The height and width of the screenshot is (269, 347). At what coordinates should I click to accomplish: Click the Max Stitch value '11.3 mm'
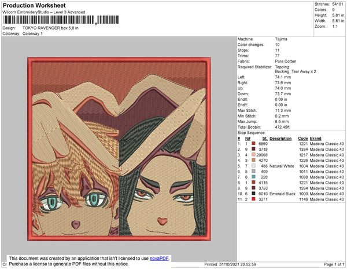(283, 110)
